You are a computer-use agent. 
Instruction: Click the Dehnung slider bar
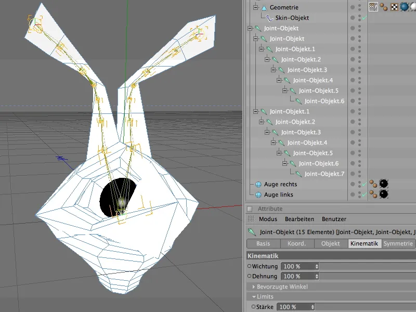click(368, 277)
